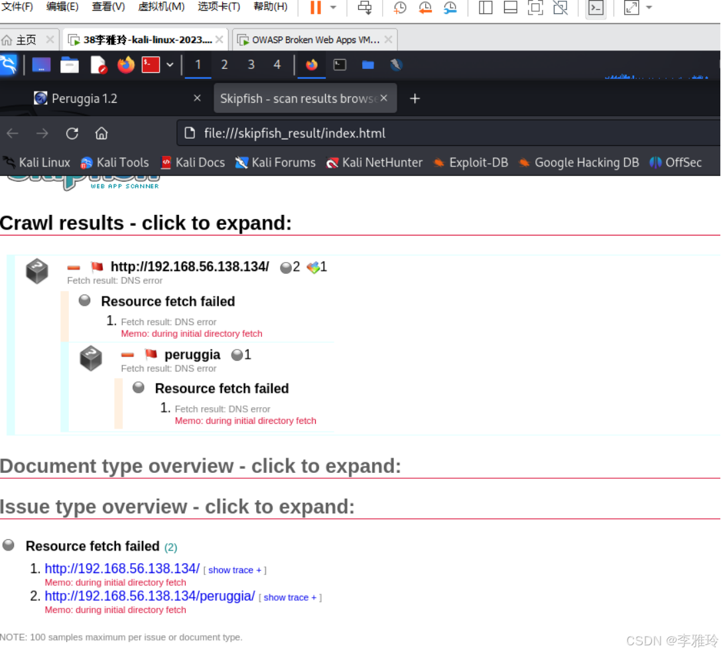This screenshot has width=721, height=652.
Task: Pause the virtual machine
Action: [x=316, y=7]
